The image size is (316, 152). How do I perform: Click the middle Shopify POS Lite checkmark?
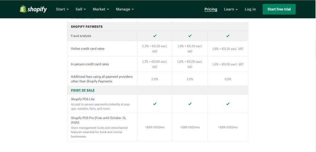point(190,104)
